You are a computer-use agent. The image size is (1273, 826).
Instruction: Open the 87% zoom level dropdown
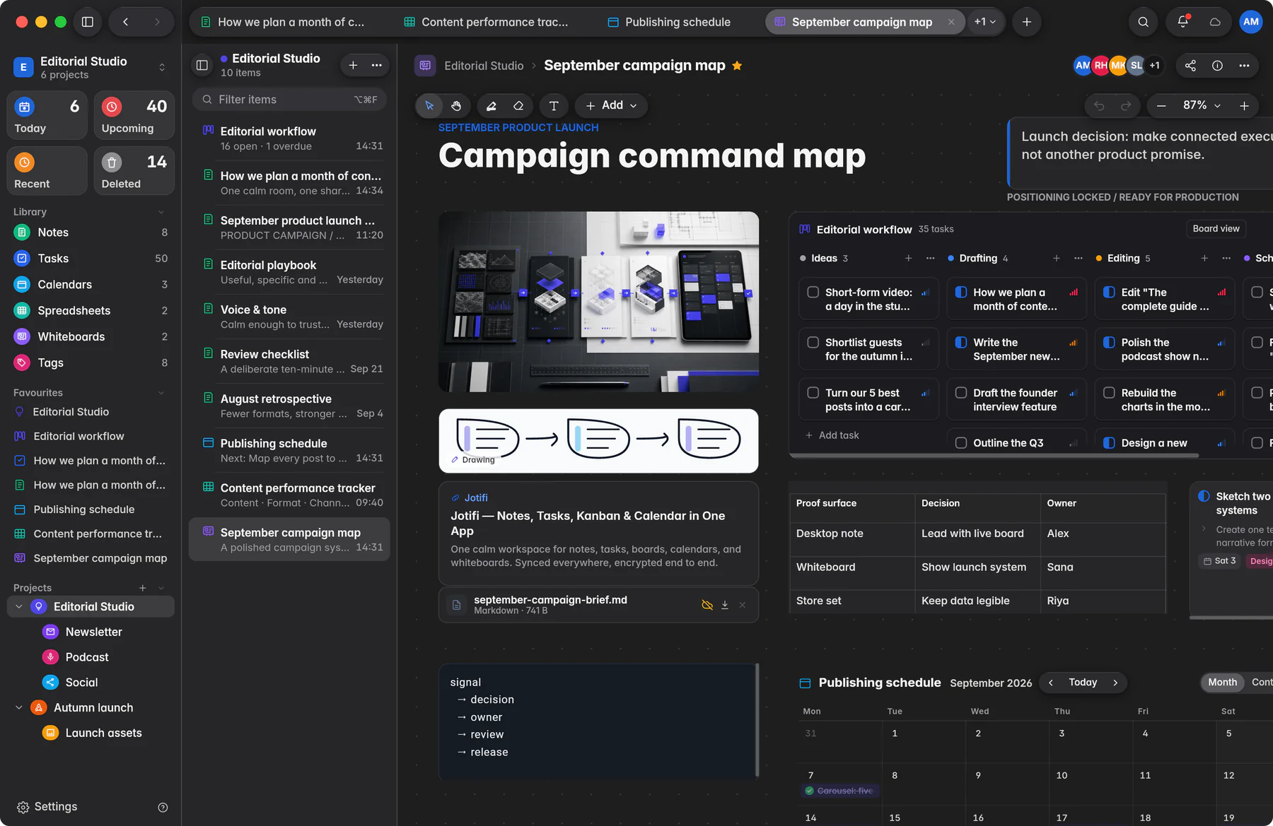click(x=1202, y=105)
